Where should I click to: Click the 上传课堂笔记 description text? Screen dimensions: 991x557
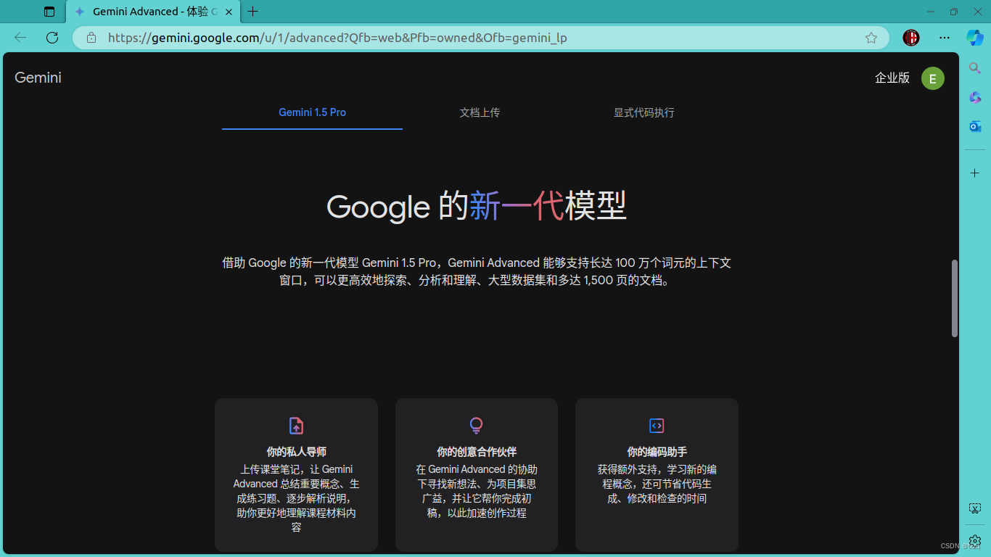296,498
